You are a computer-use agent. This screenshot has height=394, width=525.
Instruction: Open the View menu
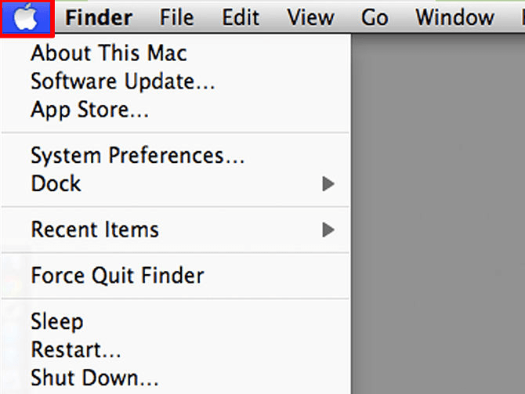pyautogui.click(x=311, y=17)
